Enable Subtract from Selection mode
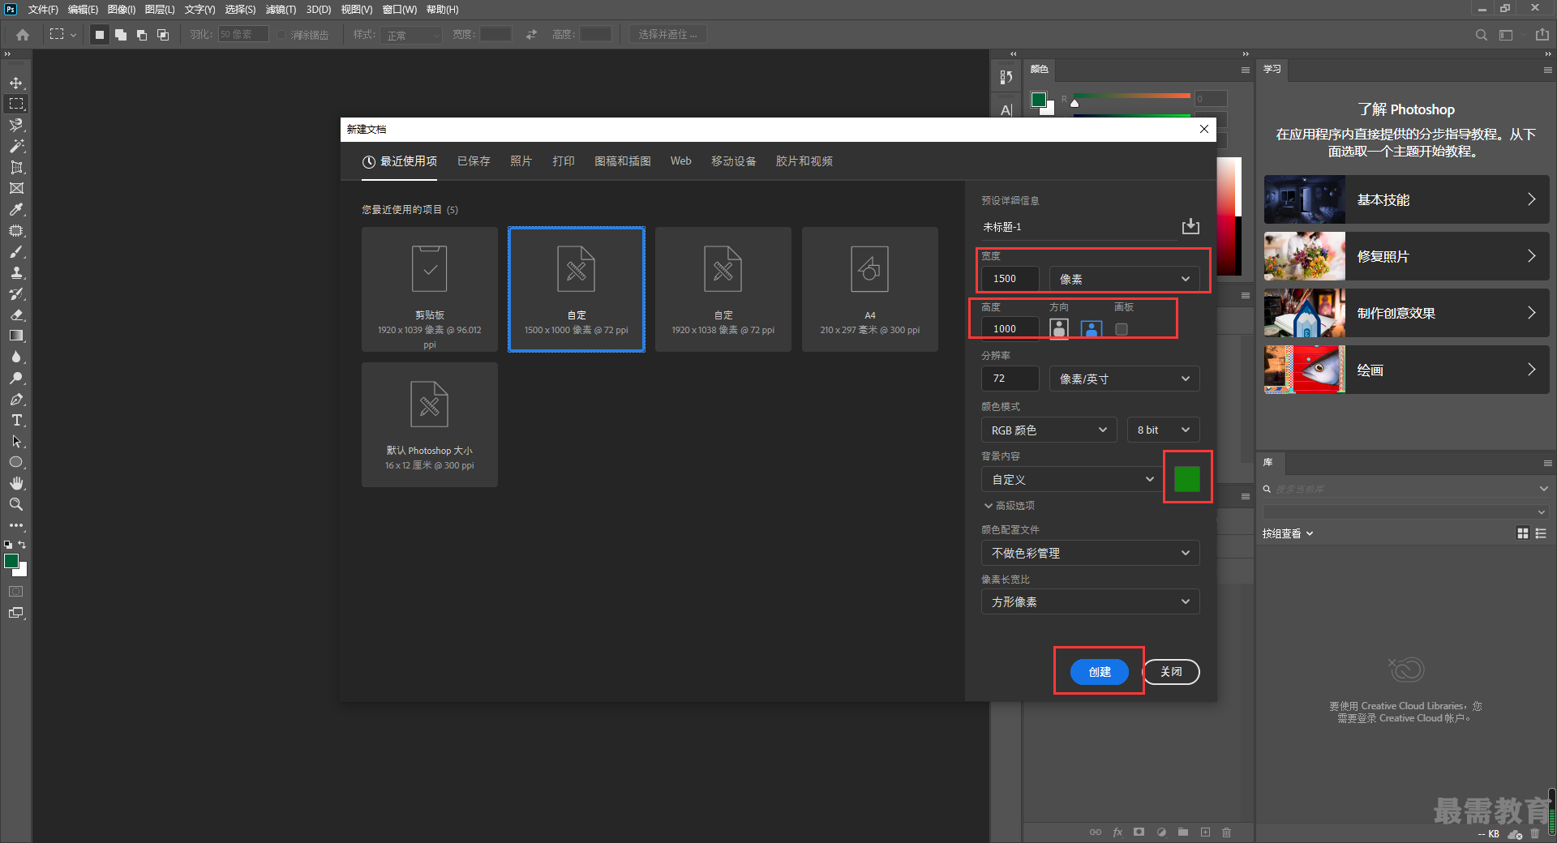The width and height of the screenshot is (1557, 843). (142, 35)
